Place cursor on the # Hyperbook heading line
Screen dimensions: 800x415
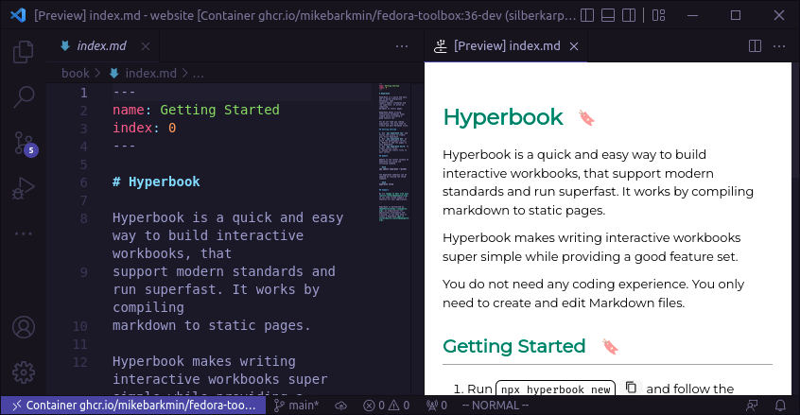click(156, 182)
